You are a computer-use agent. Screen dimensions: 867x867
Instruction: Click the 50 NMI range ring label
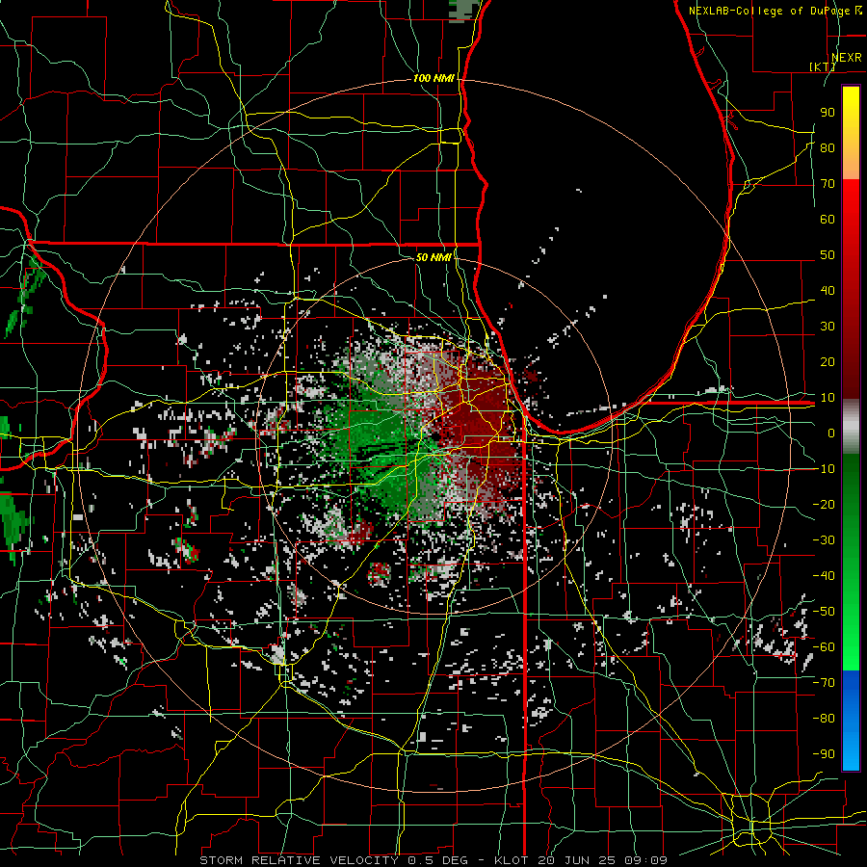[x=433, y=257]
